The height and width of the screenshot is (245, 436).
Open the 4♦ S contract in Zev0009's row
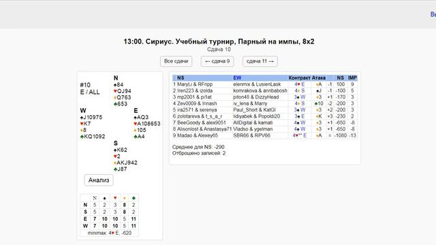pyautogui.click(x=300, y=103)
